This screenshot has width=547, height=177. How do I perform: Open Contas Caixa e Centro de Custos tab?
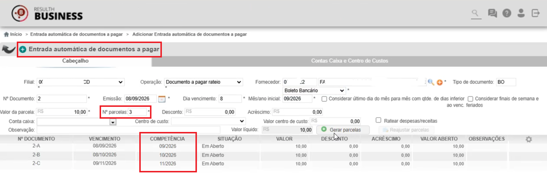pos(349,61)
